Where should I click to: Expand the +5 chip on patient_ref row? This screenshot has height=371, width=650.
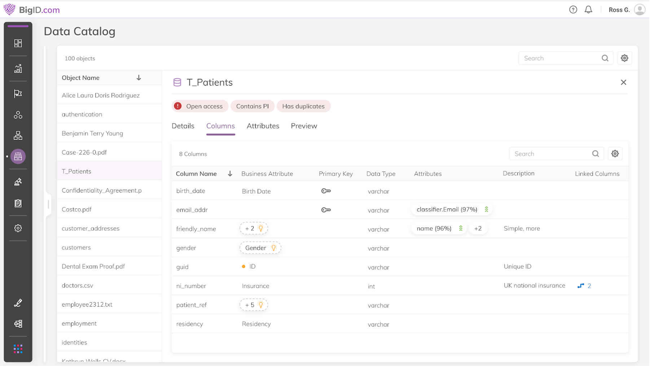tap(254, 305)
